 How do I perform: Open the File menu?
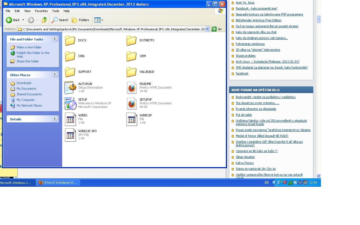[x=8, y=11]
